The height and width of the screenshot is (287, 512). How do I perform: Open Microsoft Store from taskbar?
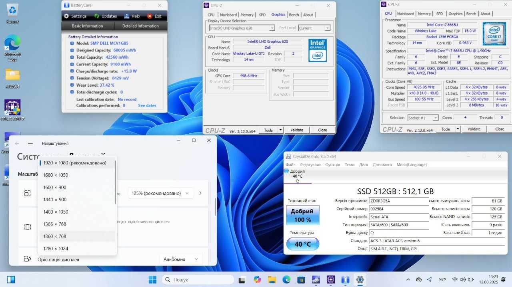tap(301, 279)
